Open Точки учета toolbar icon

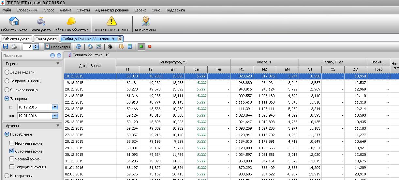click(x=40, y=24)
